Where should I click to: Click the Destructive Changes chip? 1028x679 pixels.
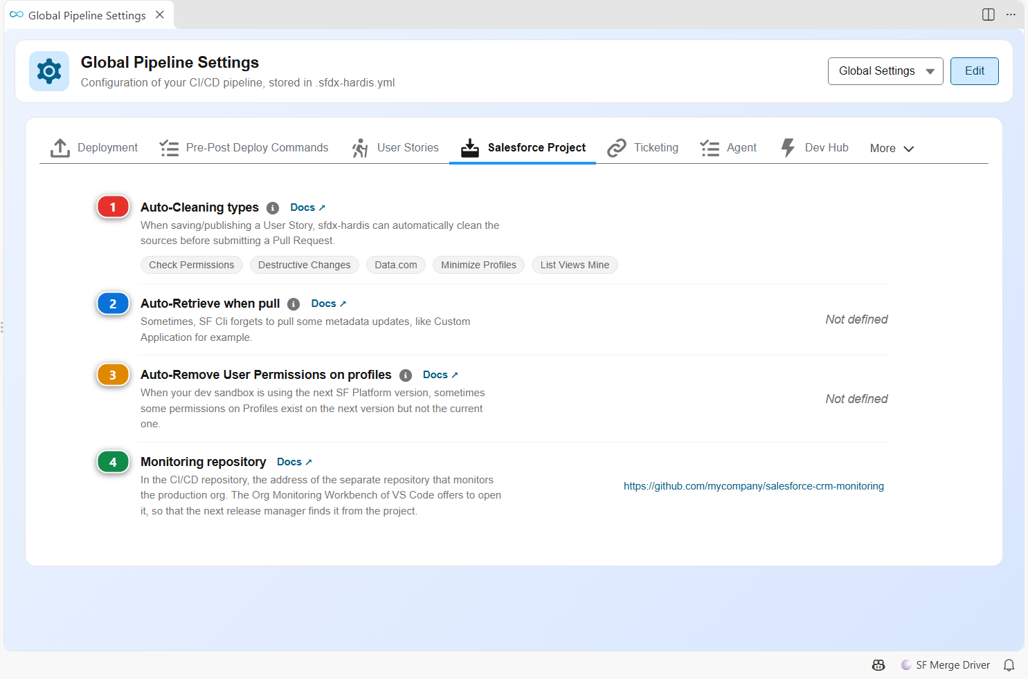coord(305,265)
